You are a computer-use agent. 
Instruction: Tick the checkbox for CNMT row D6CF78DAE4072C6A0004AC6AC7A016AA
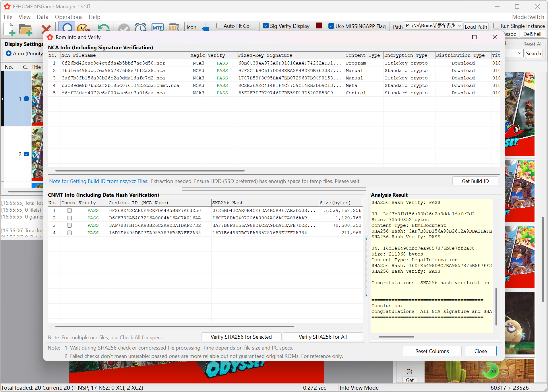click(69, 218)
